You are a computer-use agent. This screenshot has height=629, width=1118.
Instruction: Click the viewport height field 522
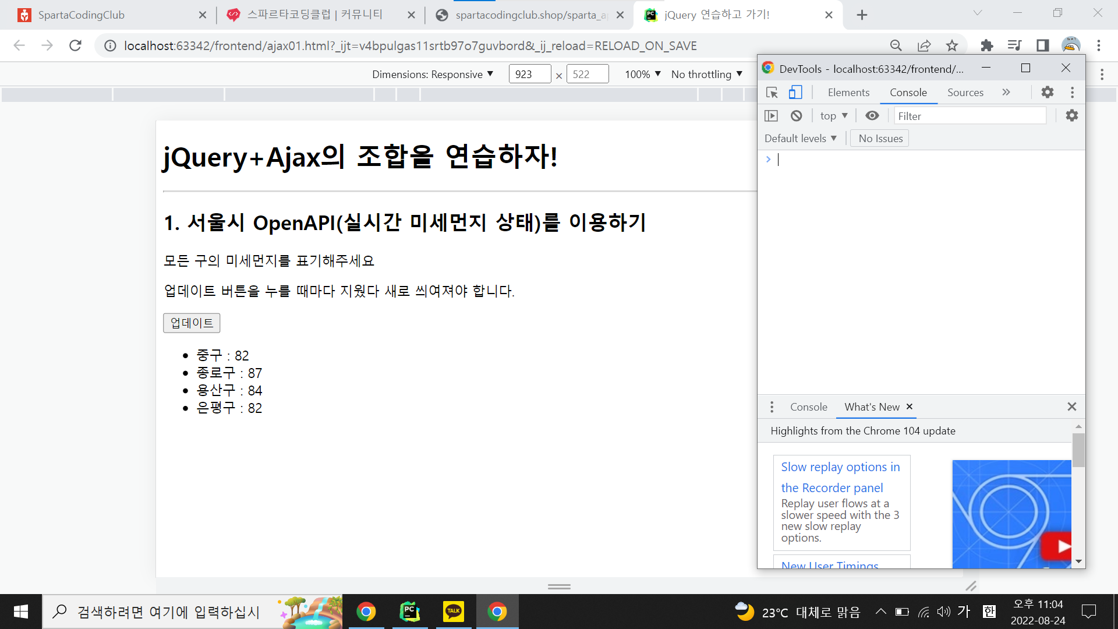click(x=588, y=74)
